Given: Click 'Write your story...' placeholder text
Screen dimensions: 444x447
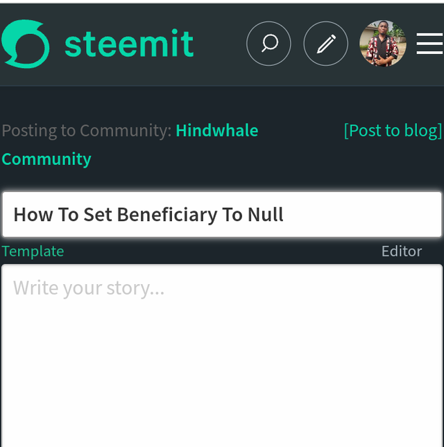Looking at the screenshot, I should tap(89, 288).
